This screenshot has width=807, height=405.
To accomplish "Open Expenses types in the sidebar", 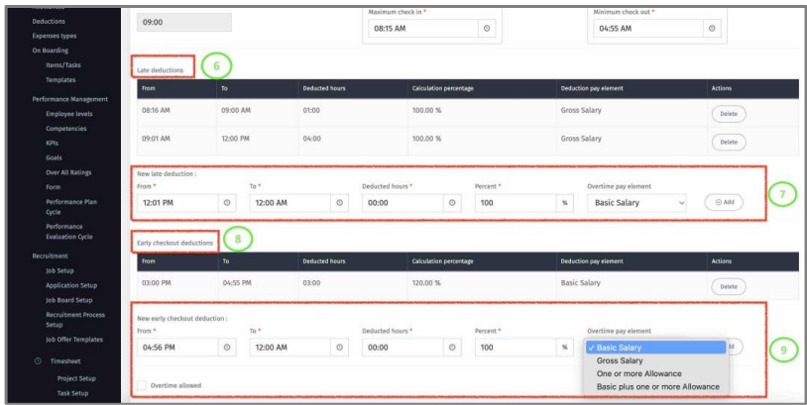I will [54, 35].
